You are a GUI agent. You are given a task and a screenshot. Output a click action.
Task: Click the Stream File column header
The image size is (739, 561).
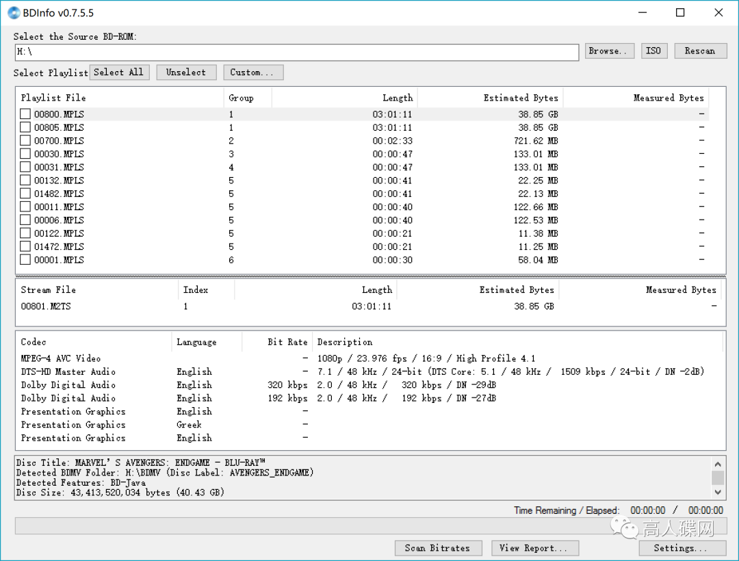click(98, 289)
